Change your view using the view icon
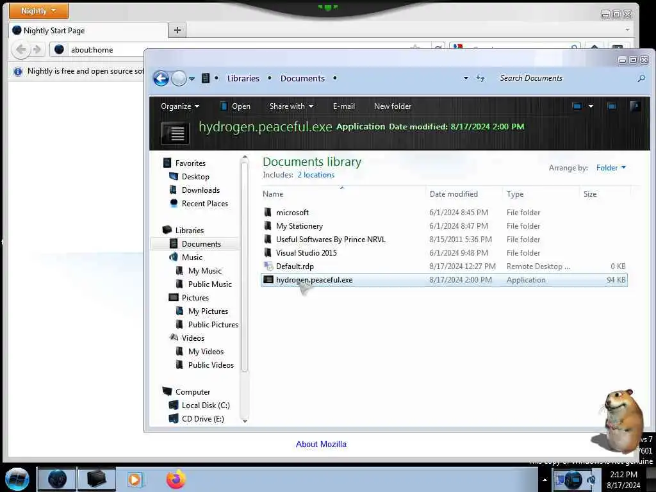This screenshot has height=492, width=656. (x=577, y=106)
